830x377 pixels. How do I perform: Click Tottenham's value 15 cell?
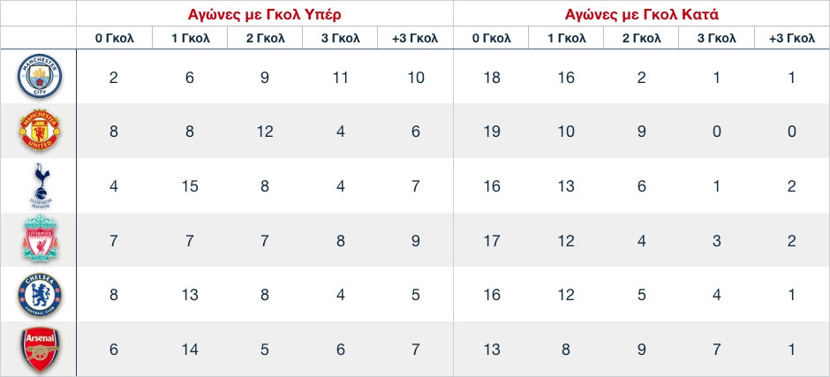click(189, 186)
